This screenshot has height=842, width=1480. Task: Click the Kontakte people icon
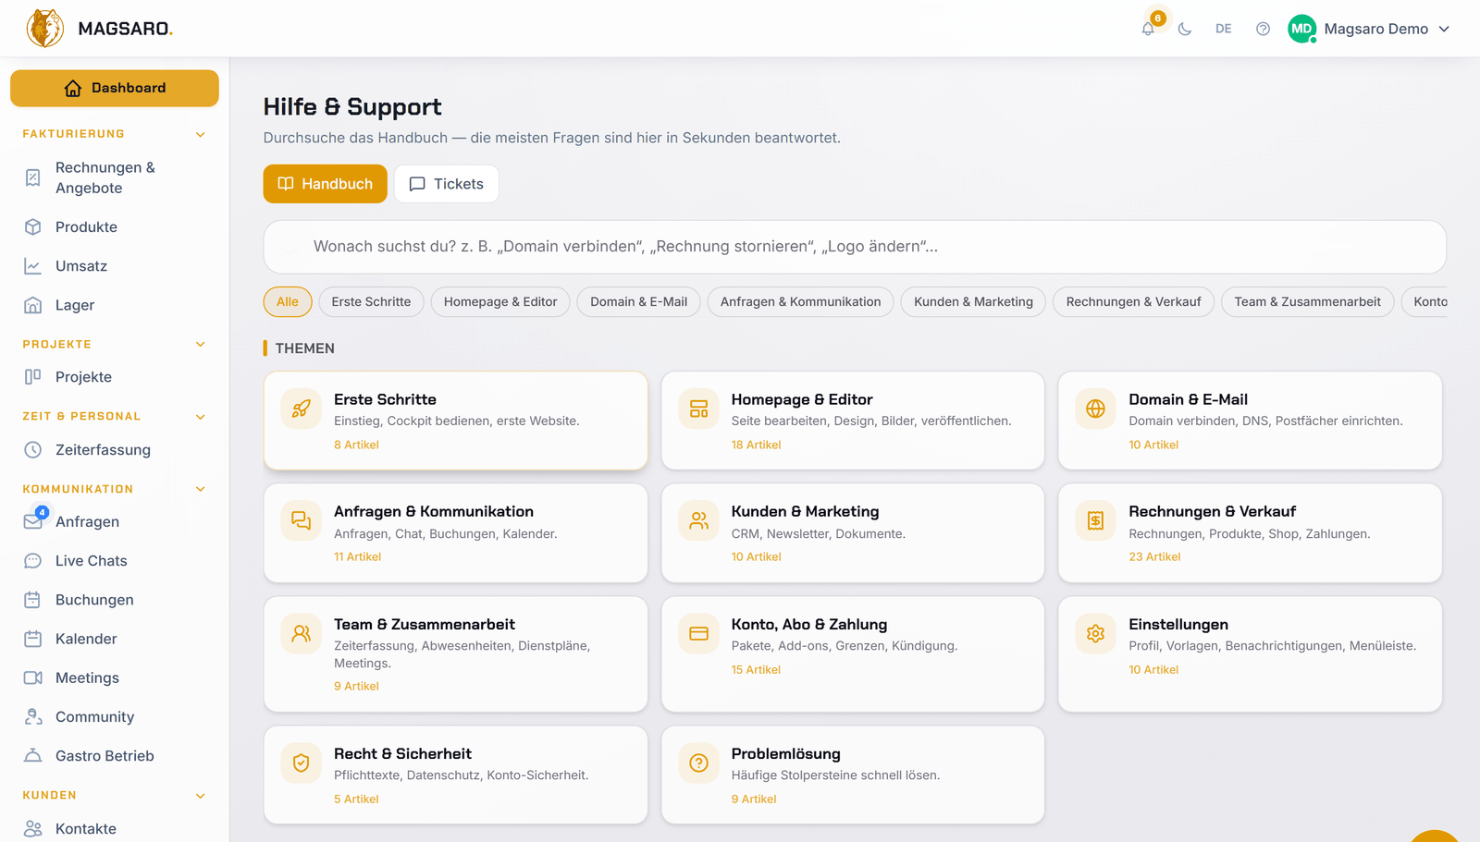pos(33,829)
